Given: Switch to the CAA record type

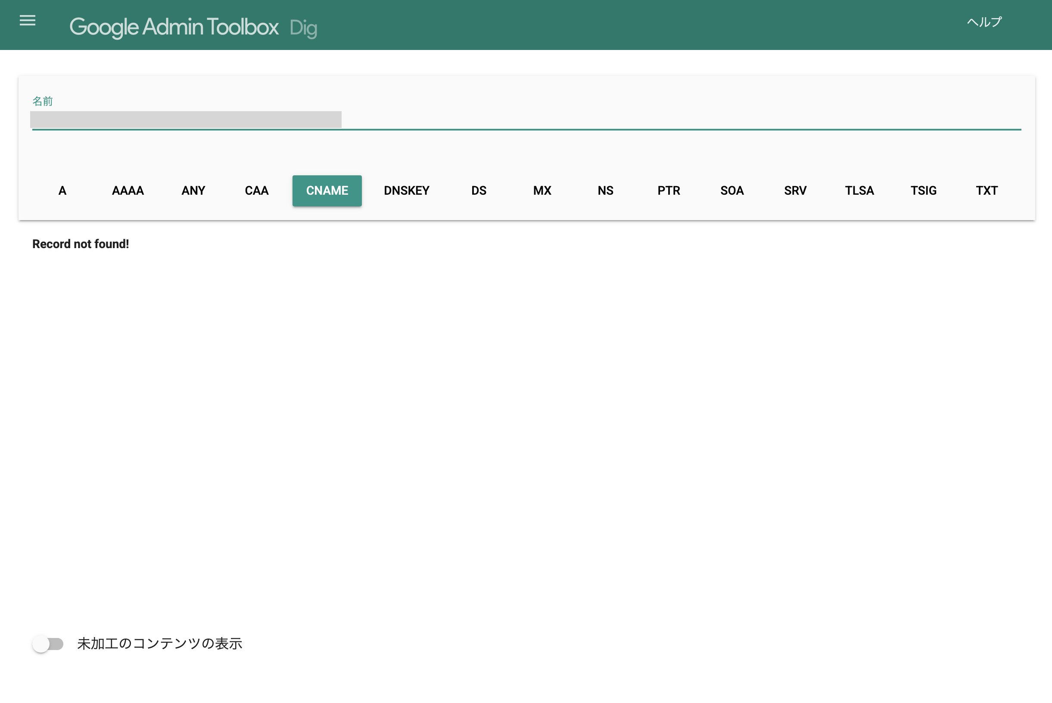Looking at the screenshot, I should coord(256,191).
